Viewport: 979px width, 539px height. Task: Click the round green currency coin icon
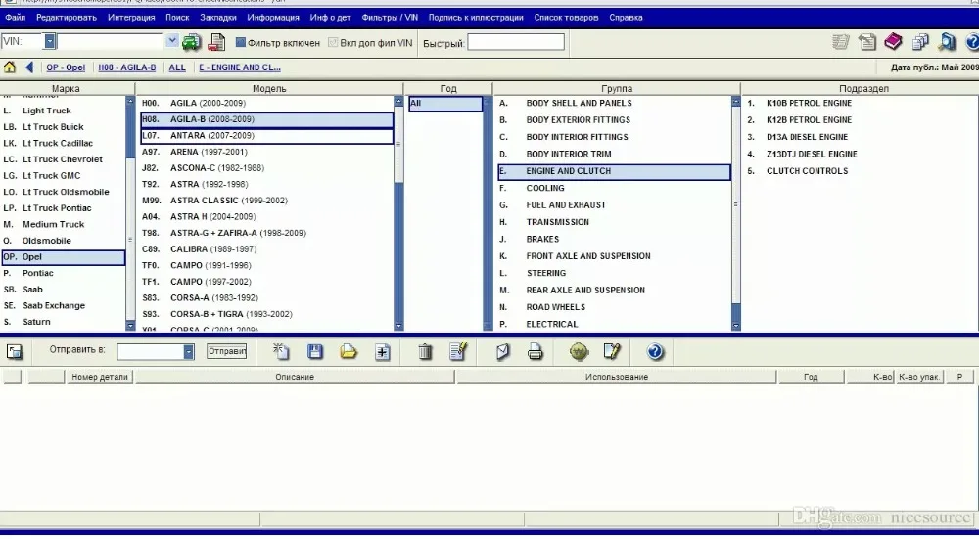point(580,352)
